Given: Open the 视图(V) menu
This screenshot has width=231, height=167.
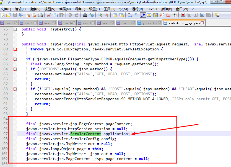Looking at the screenshot, I should coord(50,9).
